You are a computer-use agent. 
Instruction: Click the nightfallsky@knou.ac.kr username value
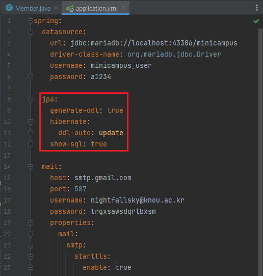click(x=138, y=200)
